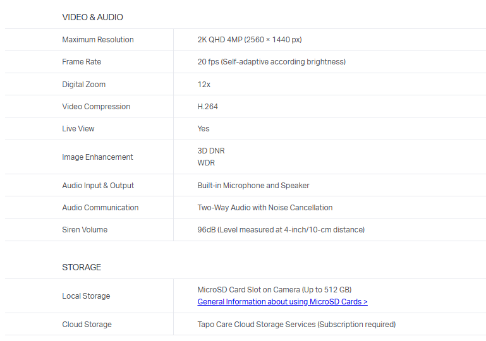
Task: Click the Image Enhancement label
Action: 97,157
